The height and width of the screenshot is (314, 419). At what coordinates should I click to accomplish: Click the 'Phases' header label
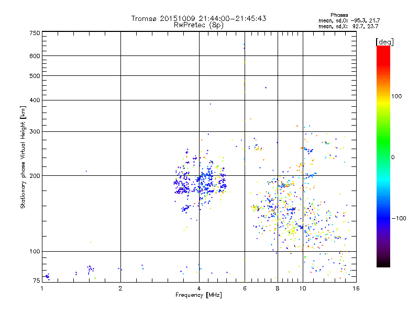click(339, 15)
